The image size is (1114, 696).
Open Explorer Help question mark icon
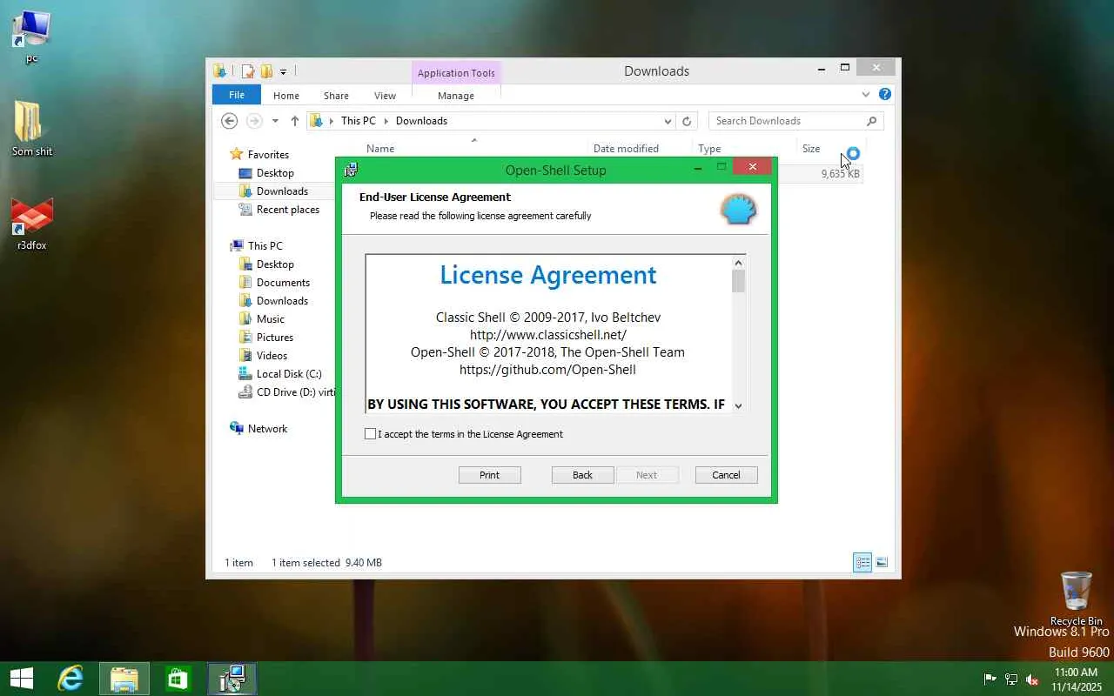point(885,94)
